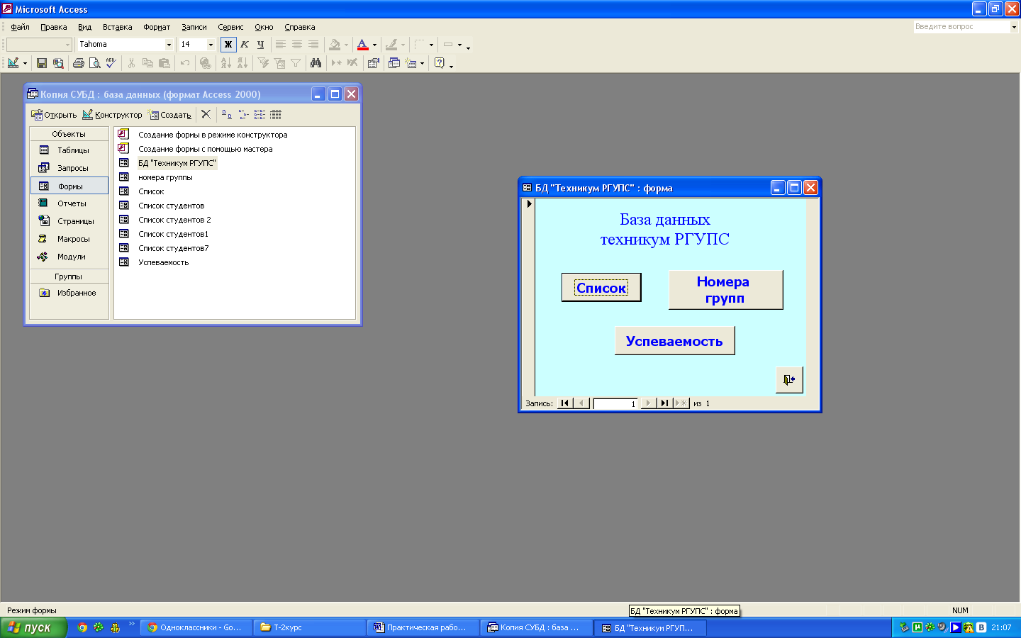Click the file search icon

coord(58,63)
